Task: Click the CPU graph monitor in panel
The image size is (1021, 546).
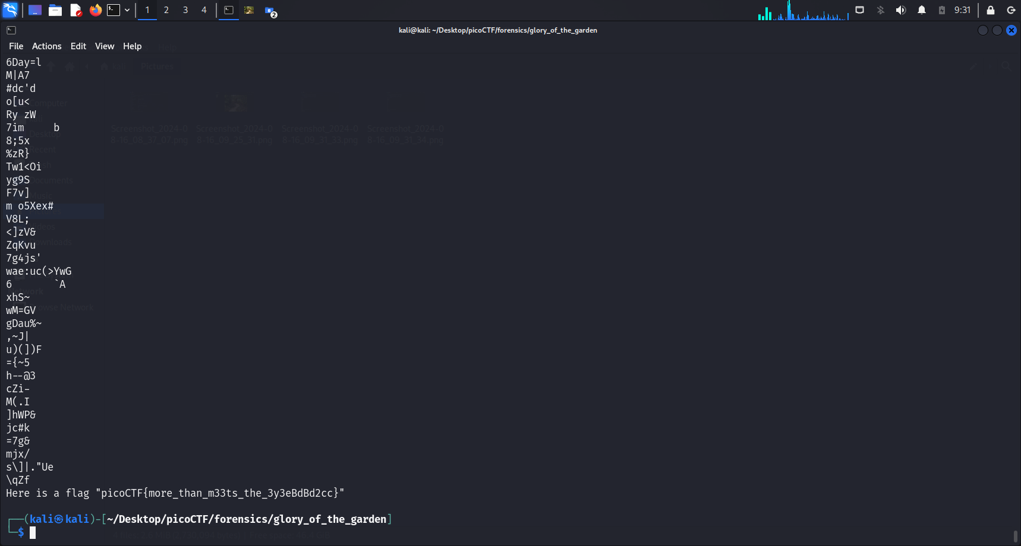Action: click(802, 11)
